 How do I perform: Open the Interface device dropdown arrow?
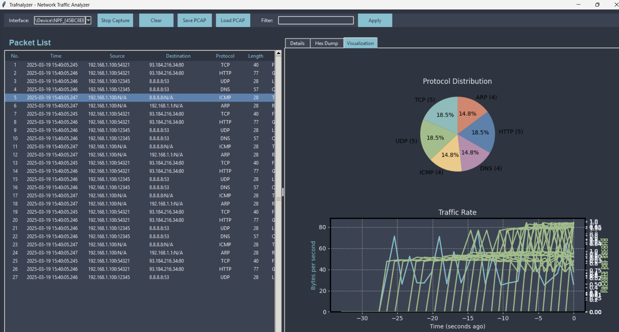[89, 20]
